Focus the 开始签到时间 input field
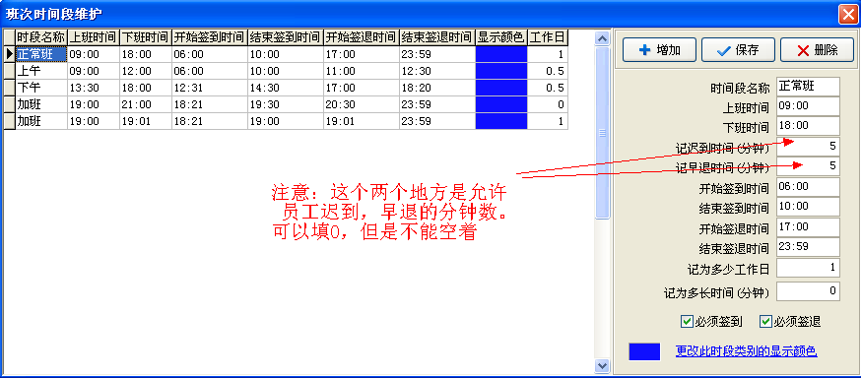Screen dimensions: 861x378 point(808,186)
